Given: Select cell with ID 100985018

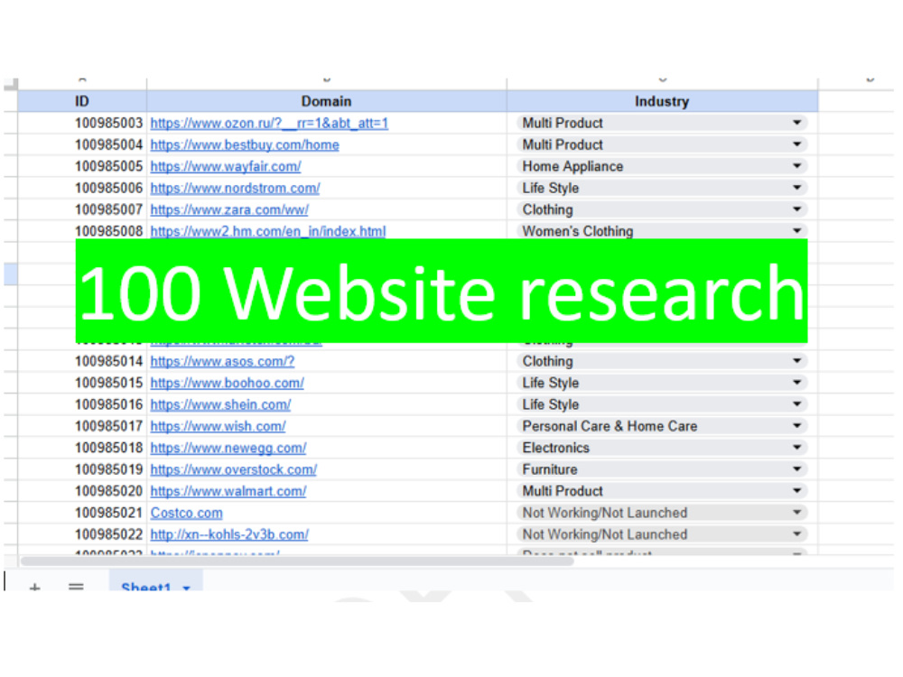Looking at the screenshot, I should click(82, 448).
